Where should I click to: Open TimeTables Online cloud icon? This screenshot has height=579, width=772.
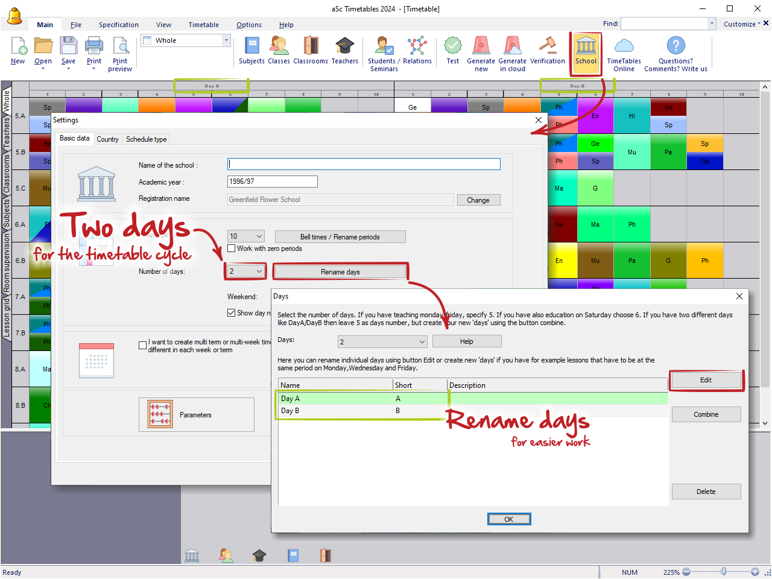click(x=624, y=54)
